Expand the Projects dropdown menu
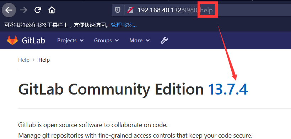Screen dimensions: 291x139 70,40
